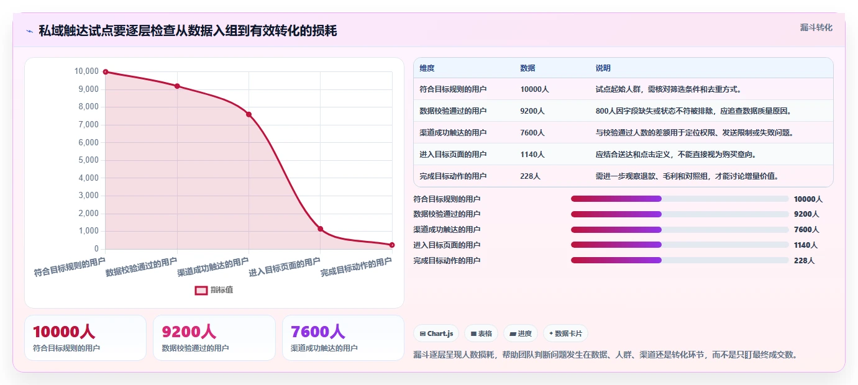Click the x-axis label 数据校验通过的用户

[x=141, y=267]
